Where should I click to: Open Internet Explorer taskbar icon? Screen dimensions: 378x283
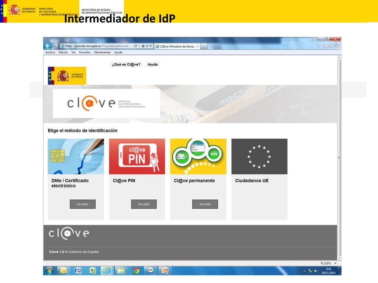click(x=107, y=271)
